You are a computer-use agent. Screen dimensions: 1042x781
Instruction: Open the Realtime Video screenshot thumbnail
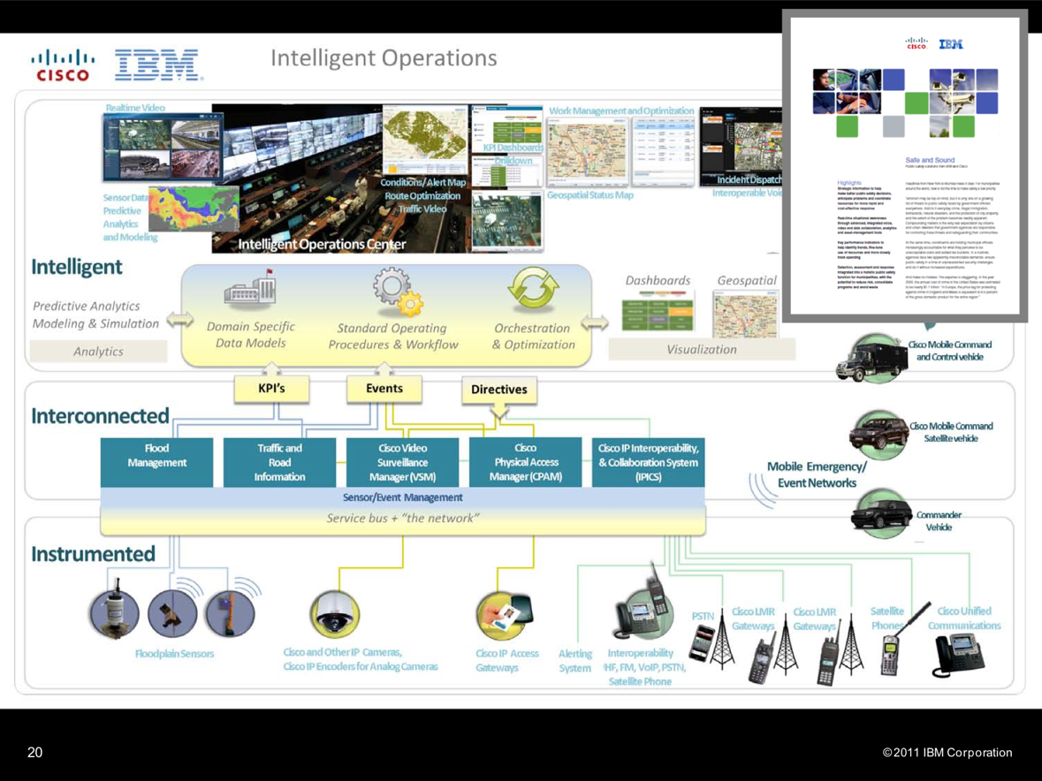(x=162, y=148)
